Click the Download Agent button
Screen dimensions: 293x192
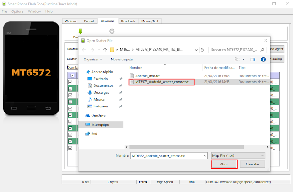coord(277,49)
